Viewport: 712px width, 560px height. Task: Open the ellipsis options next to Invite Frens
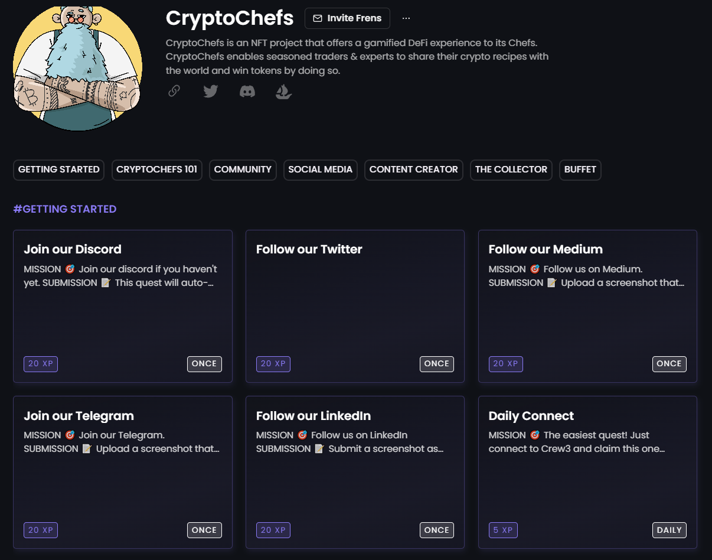tap(406, 18)
